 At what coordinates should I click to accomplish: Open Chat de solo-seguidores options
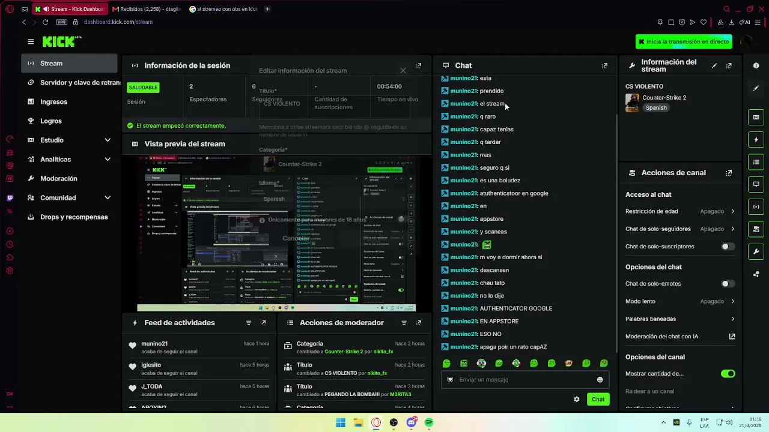tap(680, 229)
